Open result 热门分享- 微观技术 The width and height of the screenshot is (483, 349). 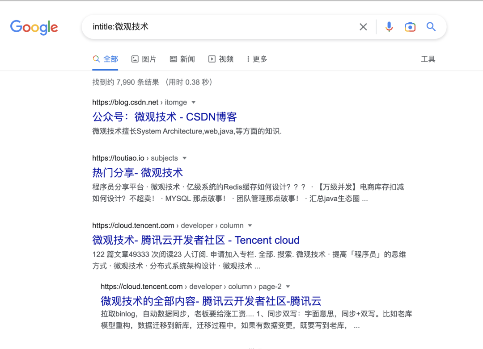(x=137, y=173)
